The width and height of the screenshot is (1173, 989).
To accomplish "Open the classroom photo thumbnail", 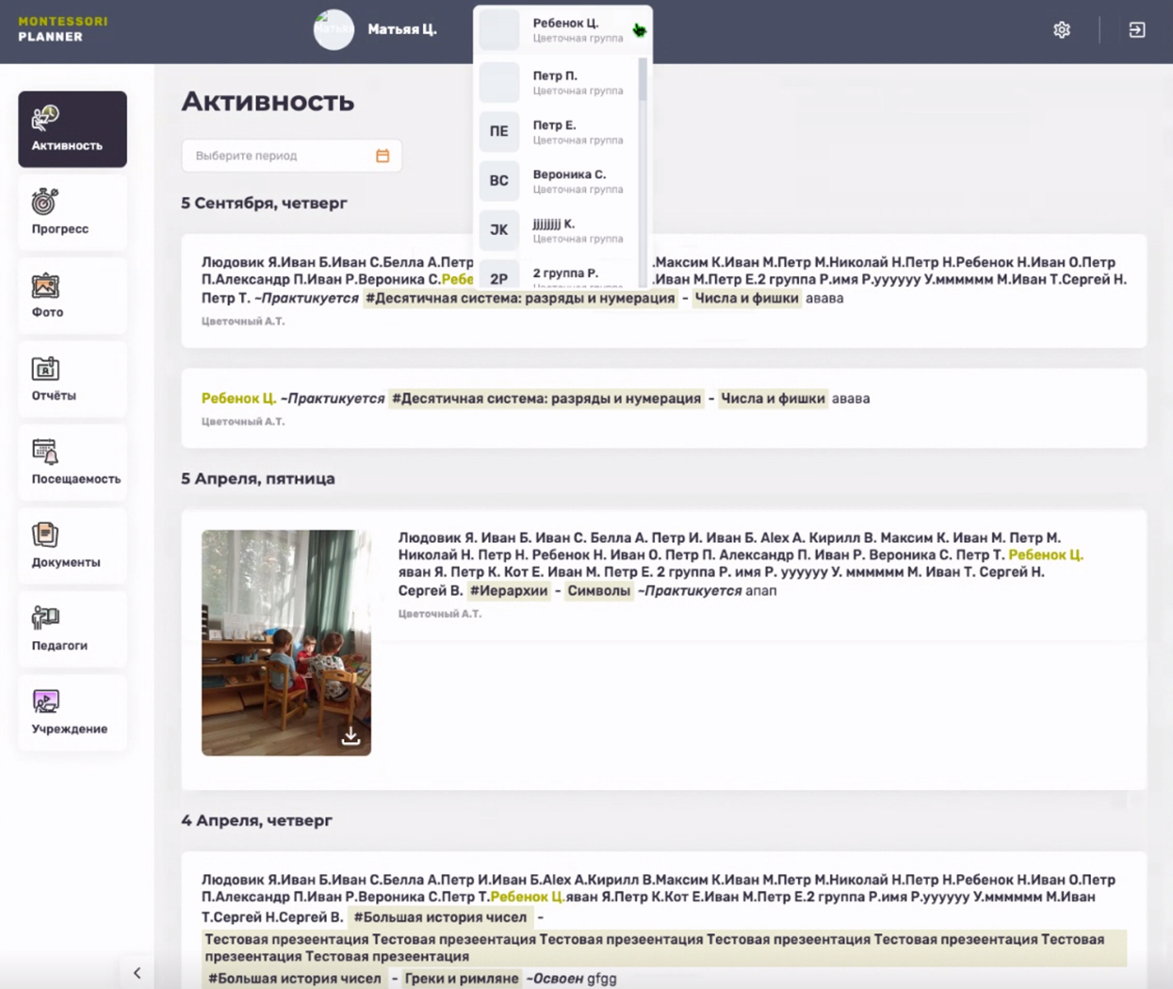I will coord(286,642).
